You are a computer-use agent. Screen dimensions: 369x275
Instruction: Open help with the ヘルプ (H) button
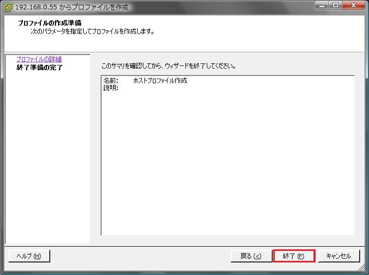[x=29, y=256]
